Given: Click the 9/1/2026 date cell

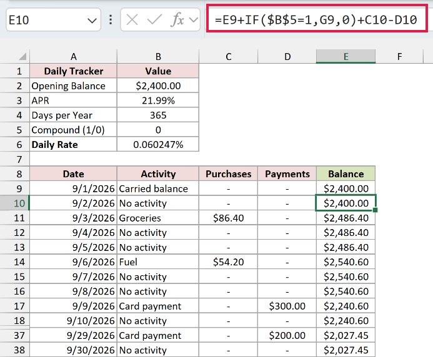Looking at the screenshot, I should point(74,188).
